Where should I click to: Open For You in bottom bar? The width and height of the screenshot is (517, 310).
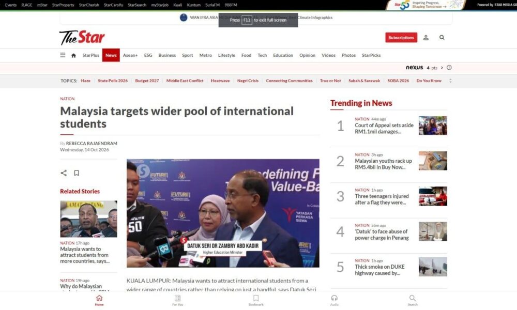(x=178, y=300)
